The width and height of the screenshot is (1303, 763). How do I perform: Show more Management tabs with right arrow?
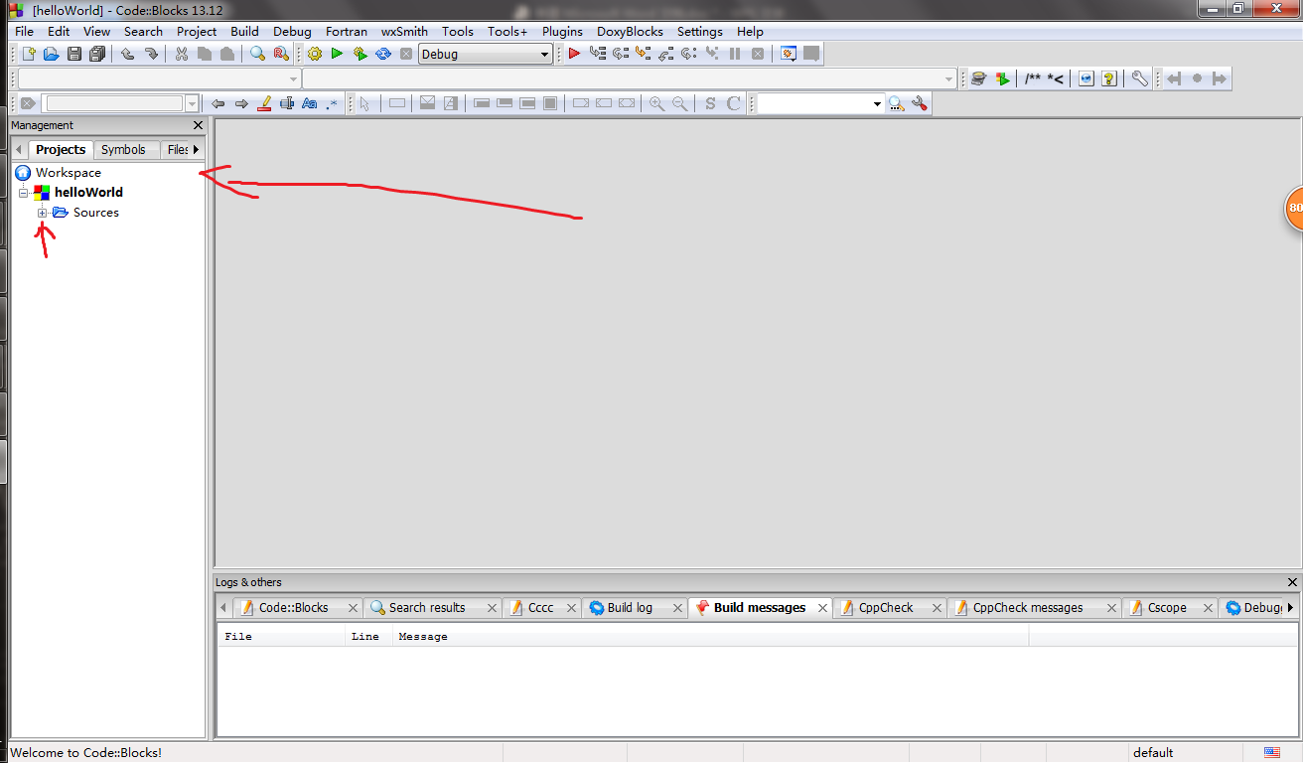pyautogui.click(x=196, y=149)
